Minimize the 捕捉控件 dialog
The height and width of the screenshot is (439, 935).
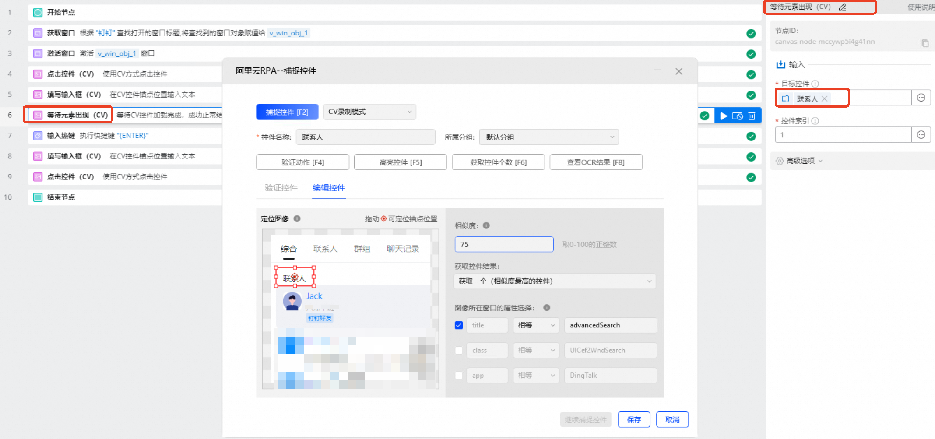pyautogui.click(x=657, y=70)
